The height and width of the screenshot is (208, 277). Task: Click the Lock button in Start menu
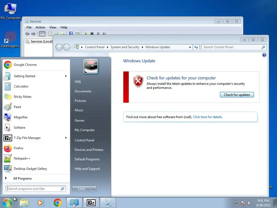click(x=81, y=189)
